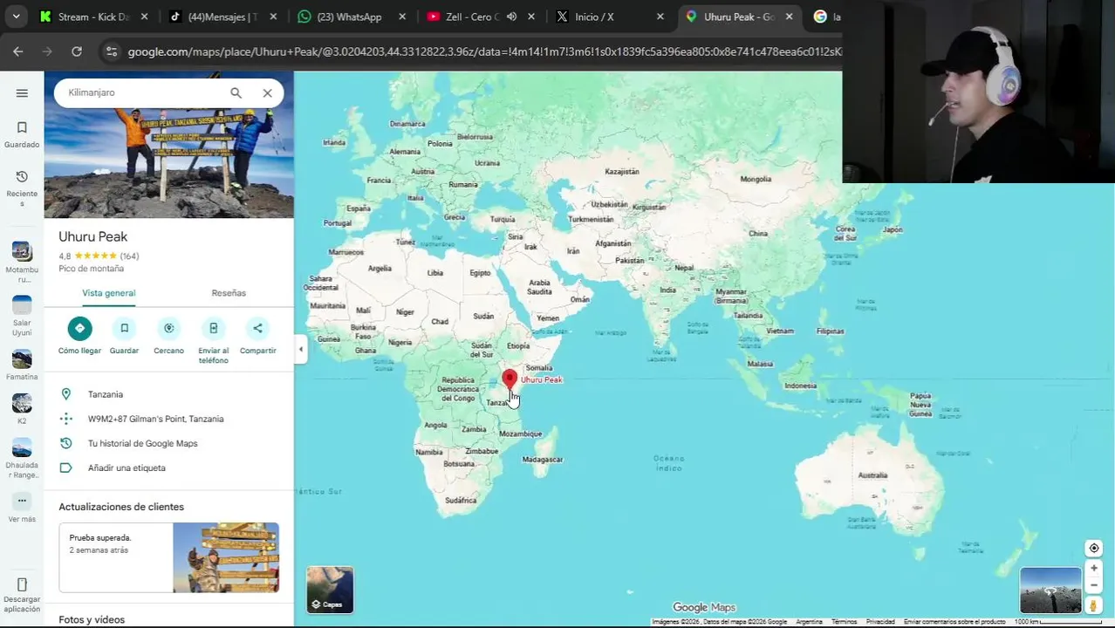
Task: Open the browser tab search dropdown arrow
Action: (x=16, y=17)
